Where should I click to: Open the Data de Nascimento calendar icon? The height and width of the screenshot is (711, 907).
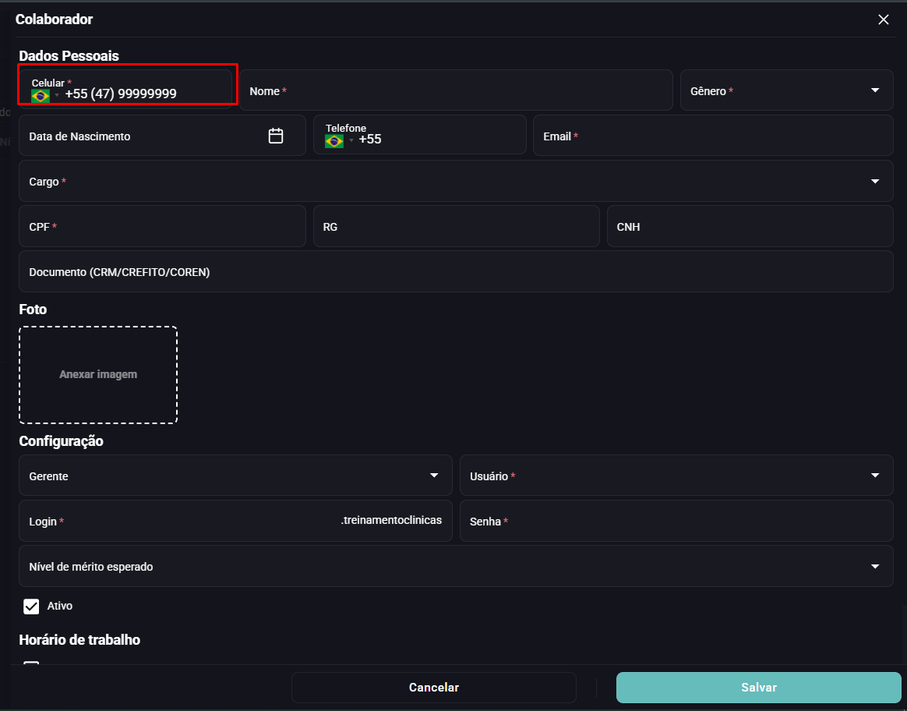pyautogui.click(x=276, y=136)
